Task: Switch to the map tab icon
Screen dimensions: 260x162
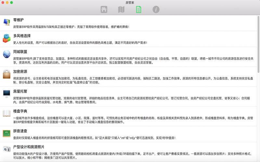Action: [x=121, y=9]
